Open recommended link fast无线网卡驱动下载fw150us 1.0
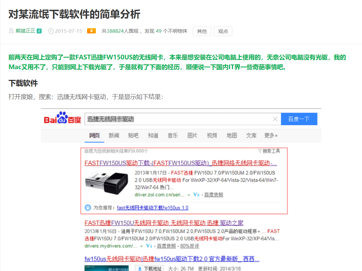The width and height of the screenshot is (362, 271). tap(153, 208)
